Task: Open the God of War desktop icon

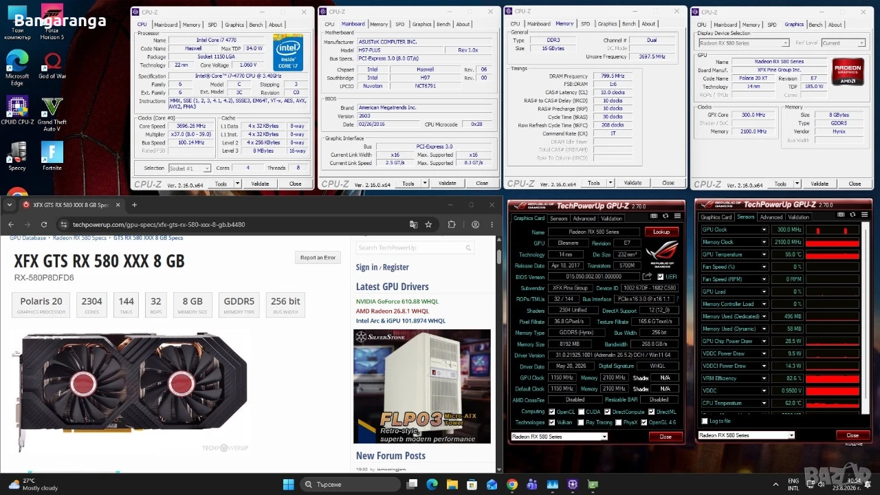Action: click(x=52, y=66)
